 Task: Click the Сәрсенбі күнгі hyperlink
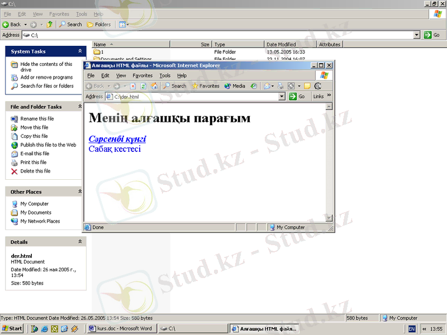[117, 138]
